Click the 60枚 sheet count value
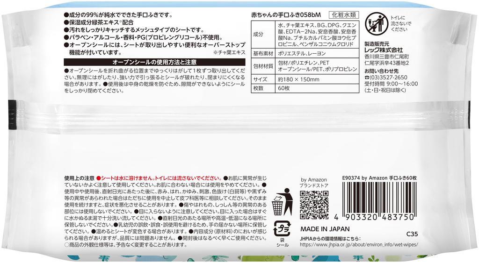 284,88
